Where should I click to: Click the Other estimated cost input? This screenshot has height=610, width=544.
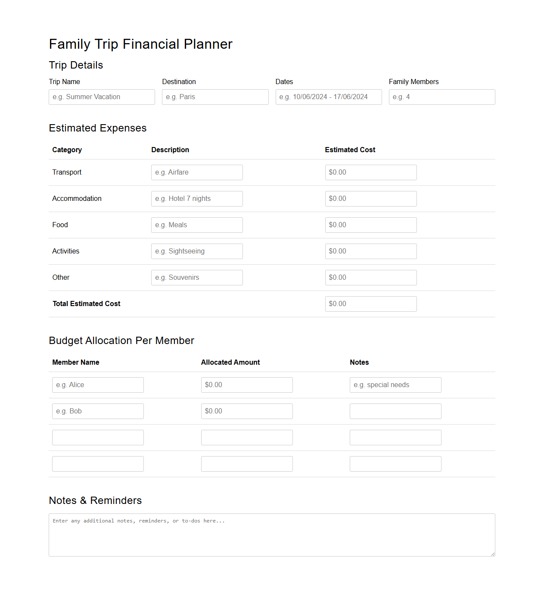370,277
